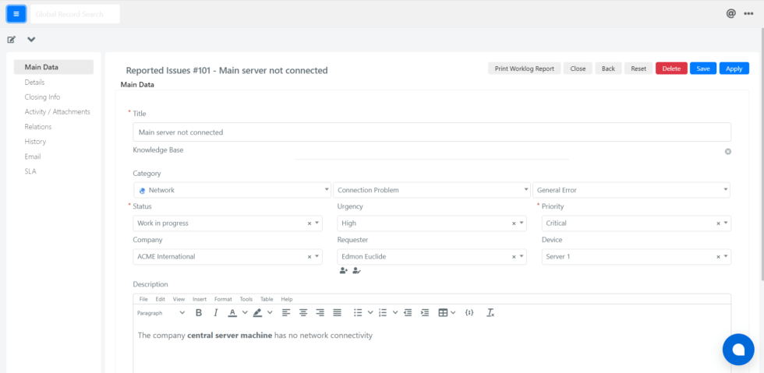Open numbered list style dropdown

pos(395,312)
